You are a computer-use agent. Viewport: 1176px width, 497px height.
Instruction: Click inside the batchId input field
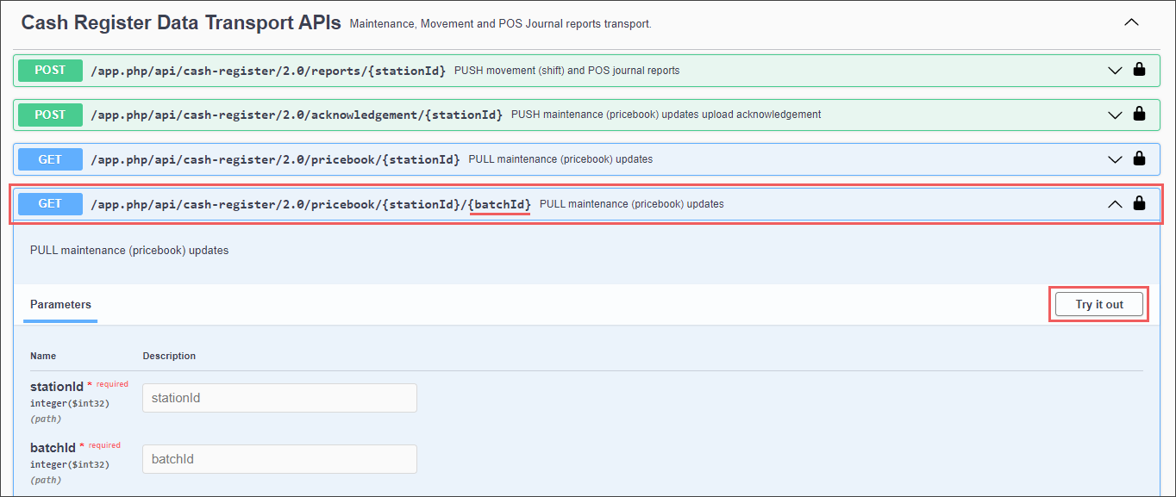(278, 458)
